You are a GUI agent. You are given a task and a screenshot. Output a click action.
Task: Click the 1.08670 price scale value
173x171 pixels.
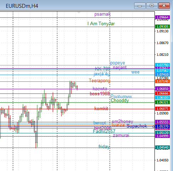(x=162, y=43)
